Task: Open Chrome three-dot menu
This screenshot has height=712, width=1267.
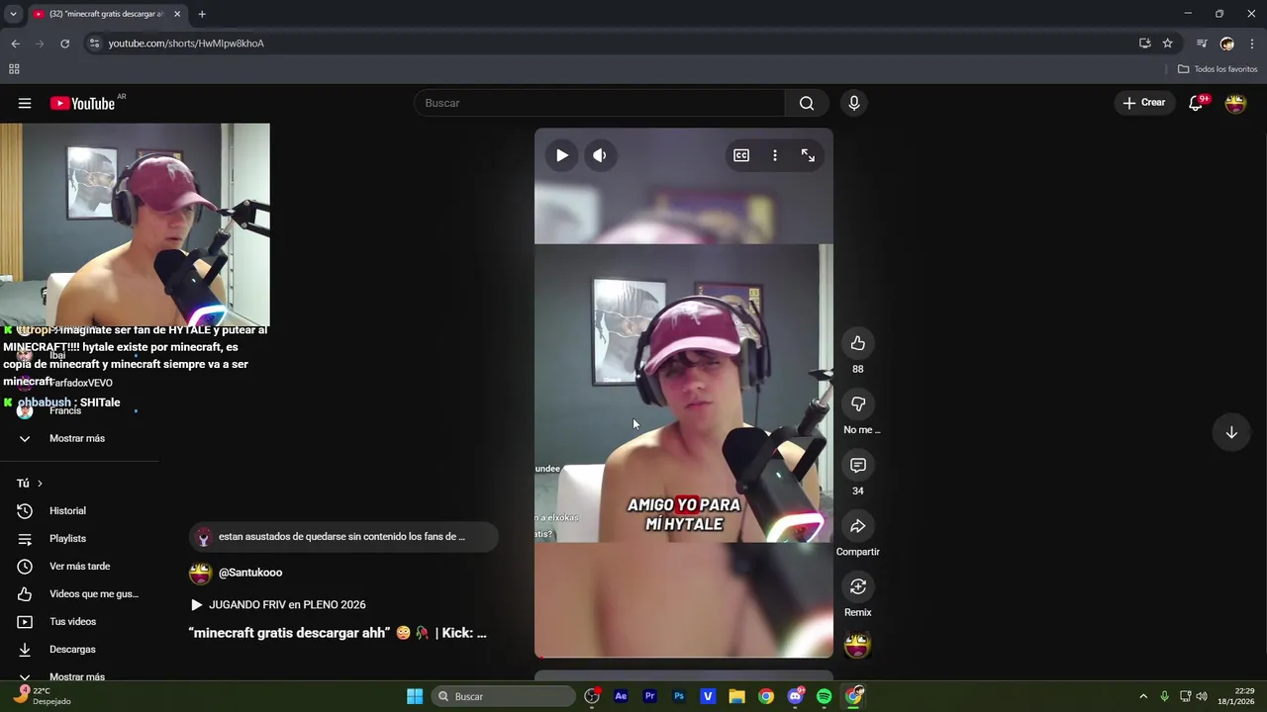Action: pyautogui.click(x=1252, y=44)
